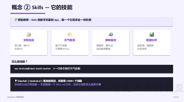184x102 pixels.
Task: Click the 查天气预报 description in weather card
Action: point(61,46)
